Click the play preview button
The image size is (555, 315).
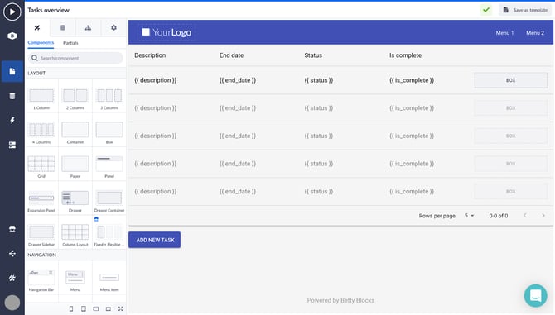[x=12, y=12]
